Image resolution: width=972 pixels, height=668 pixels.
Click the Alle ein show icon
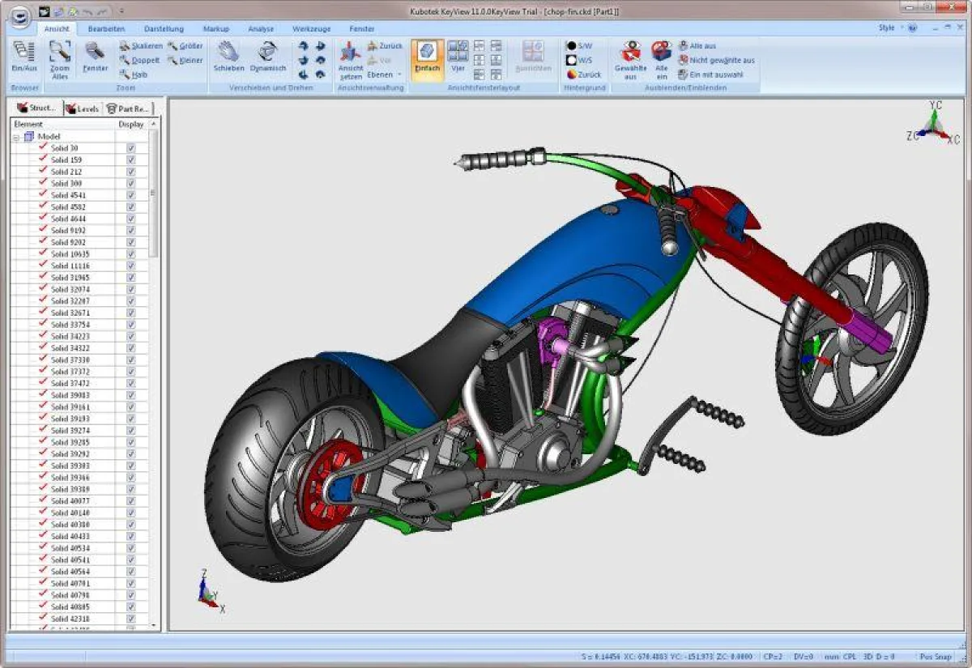click(662, 57)
